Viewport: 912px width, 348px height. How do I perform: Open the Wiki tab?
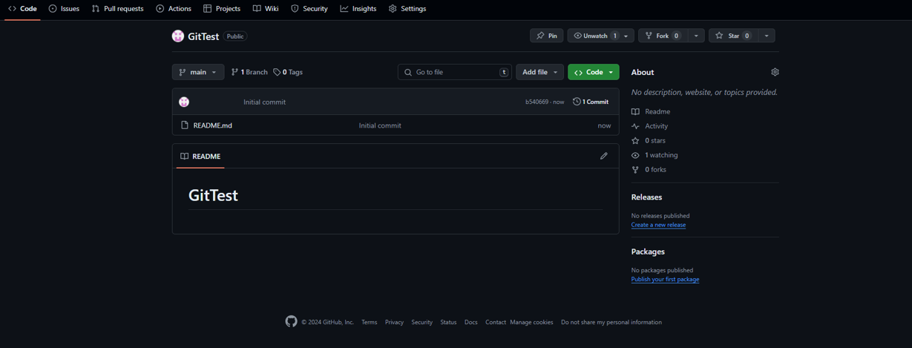[266, 9]
